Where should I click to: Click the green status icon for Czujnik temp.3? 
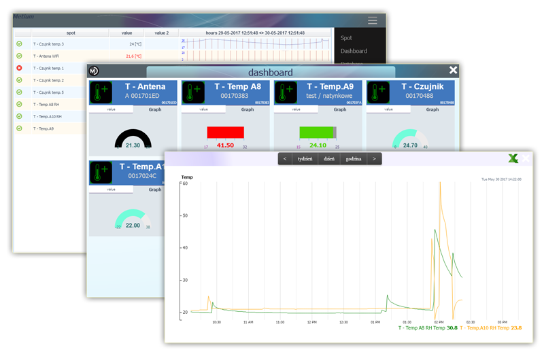point(19,43)
